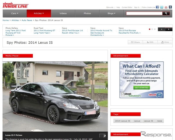Click the Print button
The image size is (175, 140).
tap(165, 42)
